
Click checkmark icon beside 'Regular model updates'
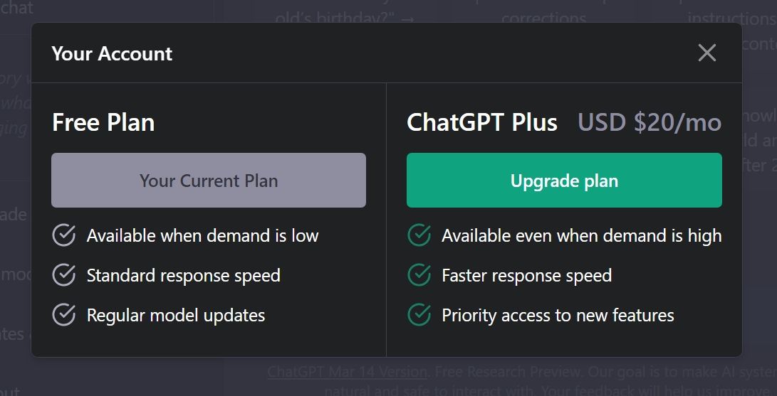point(64,315)
